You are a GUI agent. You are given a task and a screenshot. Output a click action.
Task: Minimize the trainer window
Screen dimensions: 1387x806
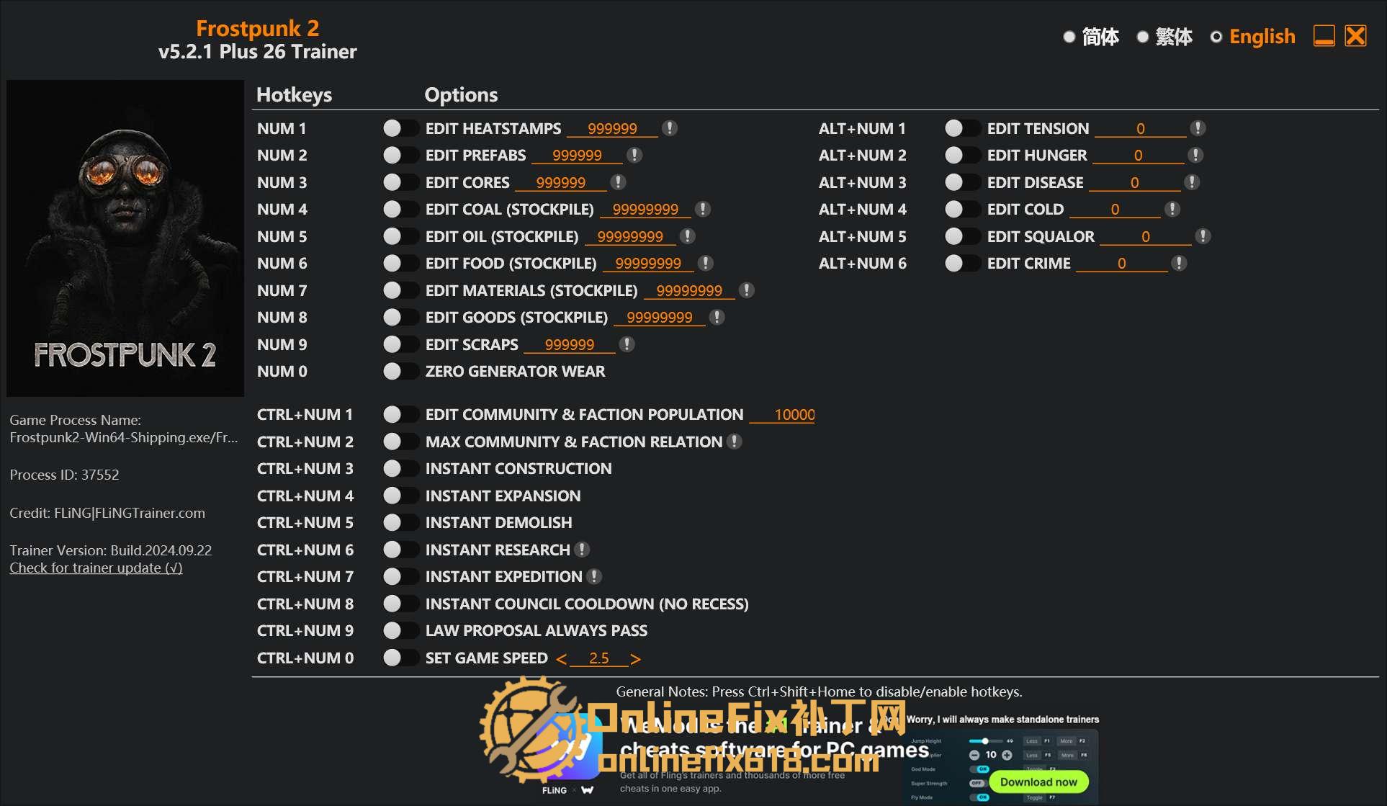pos(1324,36)
